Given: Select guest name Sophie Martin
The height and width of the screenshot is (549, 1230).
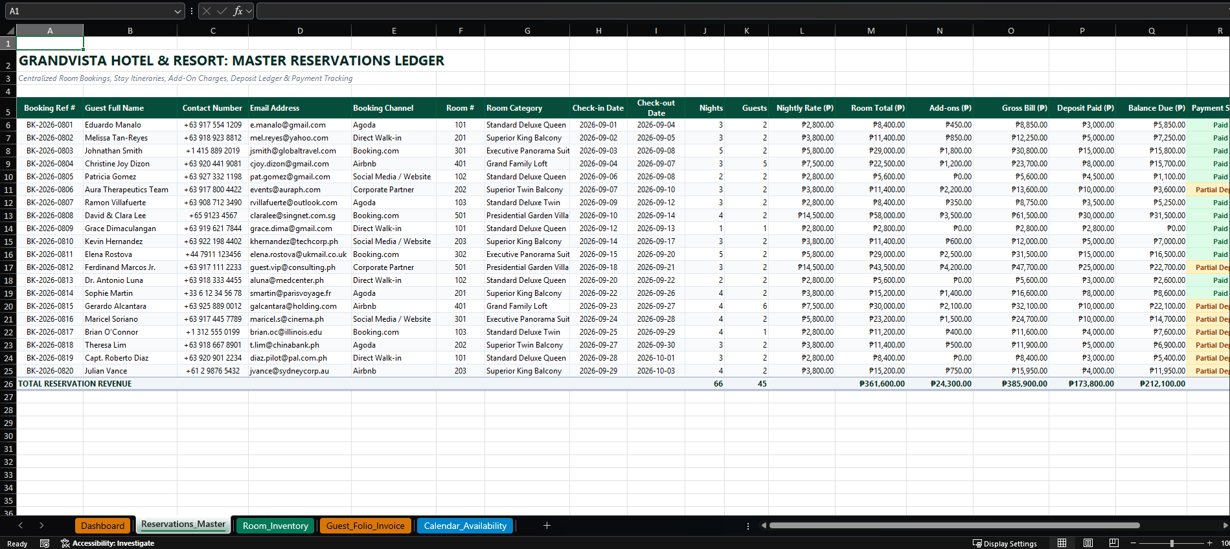Looking at the screenshot, I should 130,293.
